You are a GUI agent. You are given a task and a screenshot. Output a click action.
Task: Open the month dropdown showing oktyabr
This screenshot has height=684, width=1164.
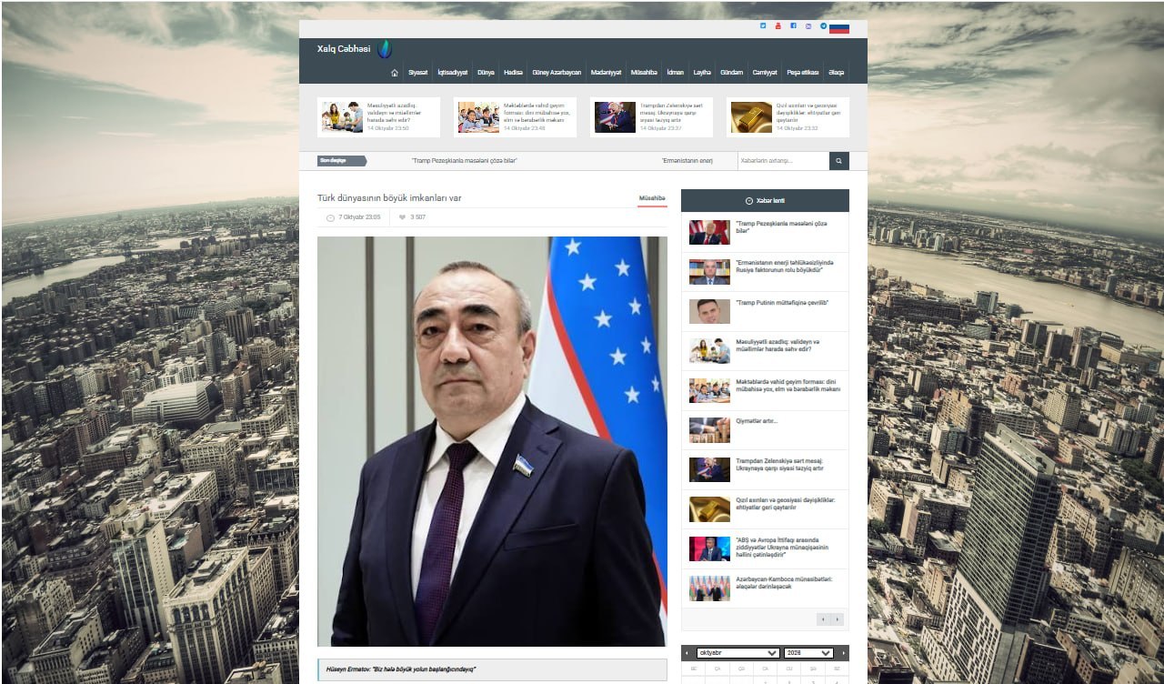coord(738,653)
